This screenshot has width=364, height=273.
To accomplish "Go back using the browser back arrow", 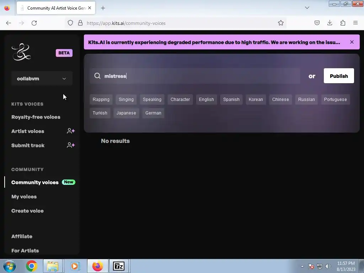I will click(x=9, y=23).
